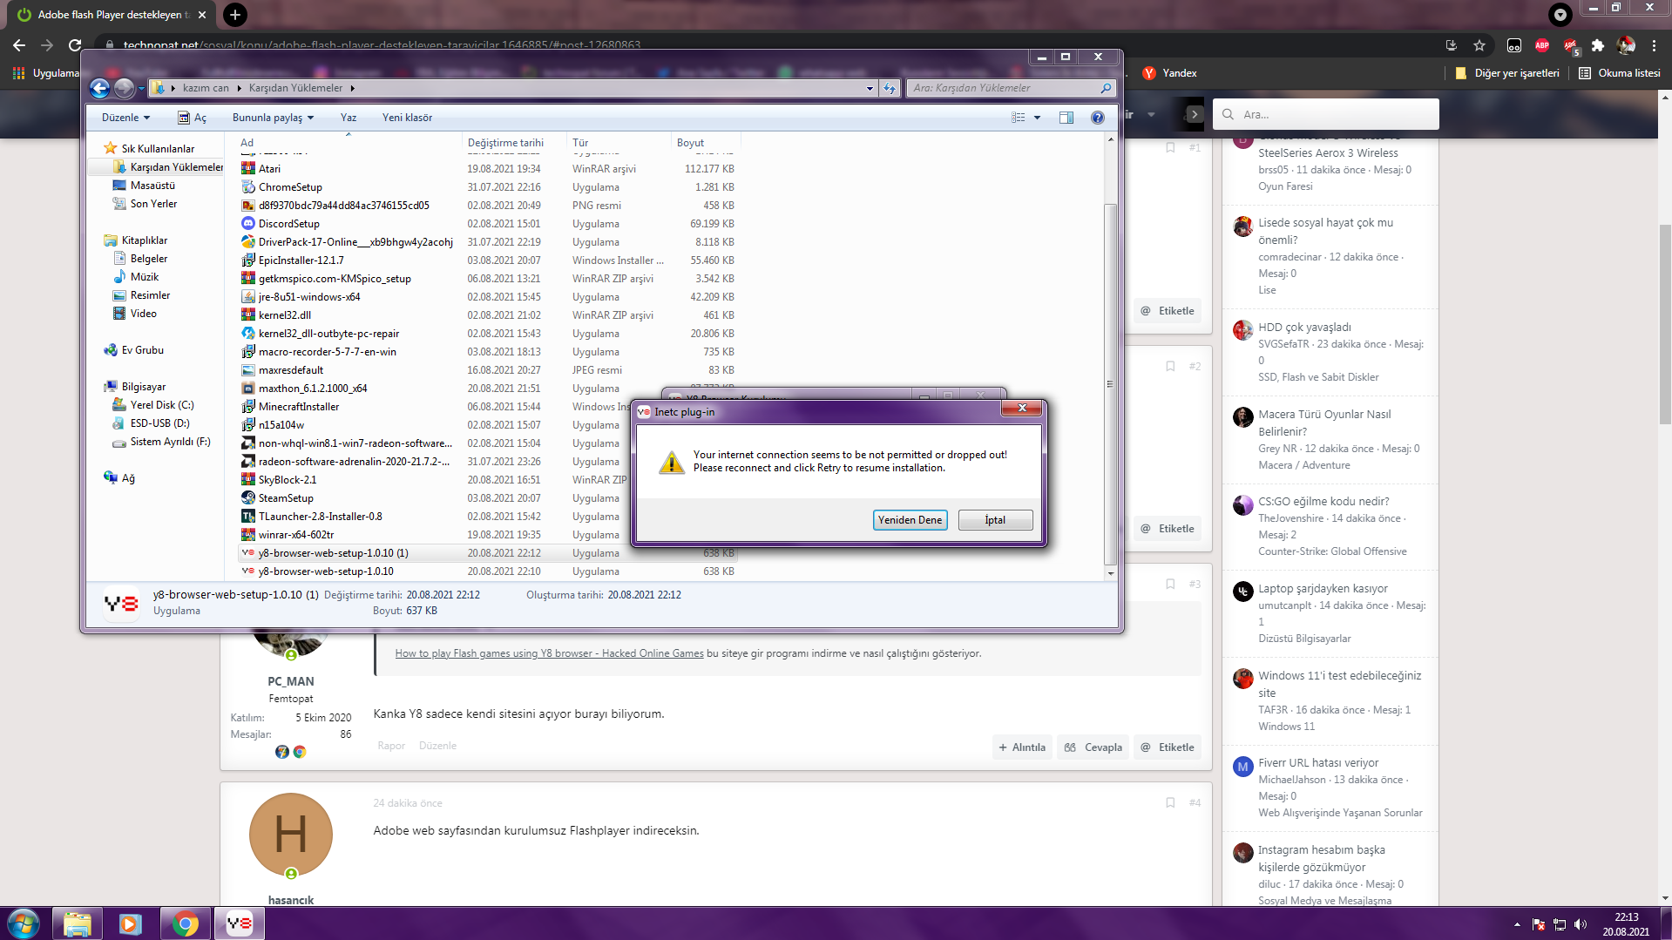This screenshot has width=1672, height=940.
Task: Click the volume speaker tray icon
Action: [1581, 924]
